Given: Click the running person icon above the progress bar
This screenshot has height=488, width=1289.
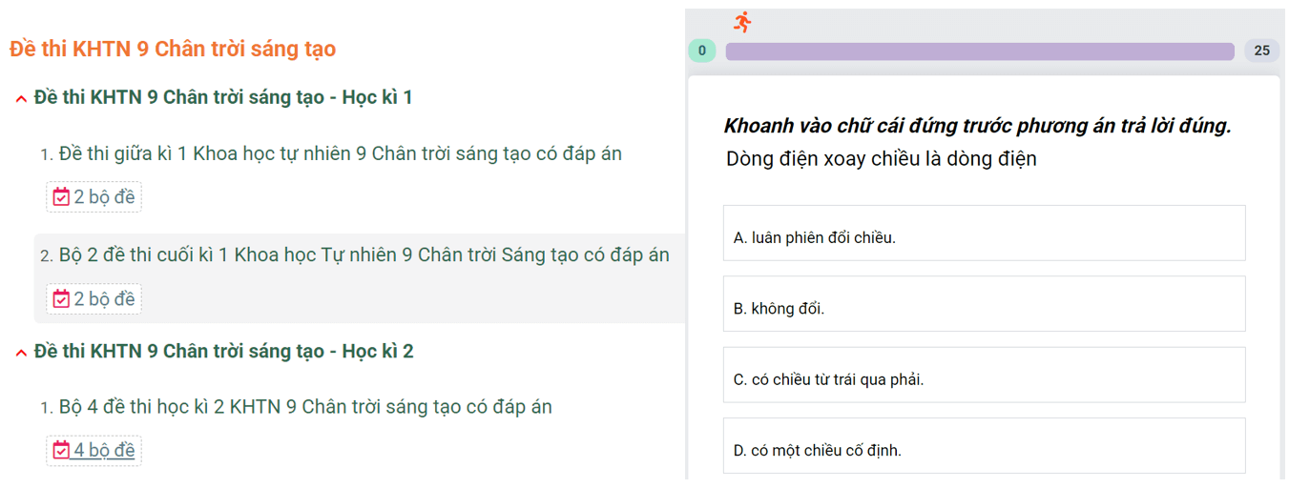Looking at the screenshot, I should coord(742,21).
